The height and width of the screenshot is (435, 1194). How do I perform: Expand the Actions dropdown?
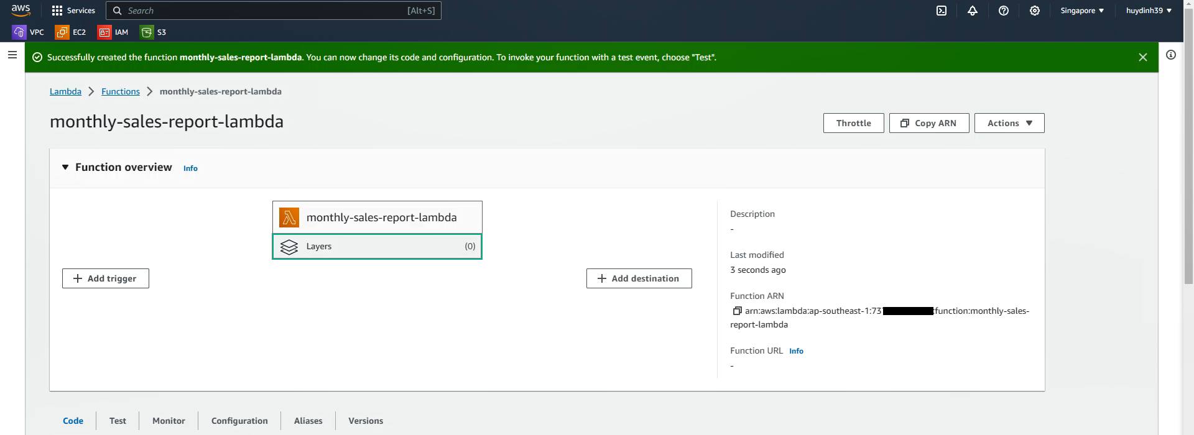pos(1009,123)
